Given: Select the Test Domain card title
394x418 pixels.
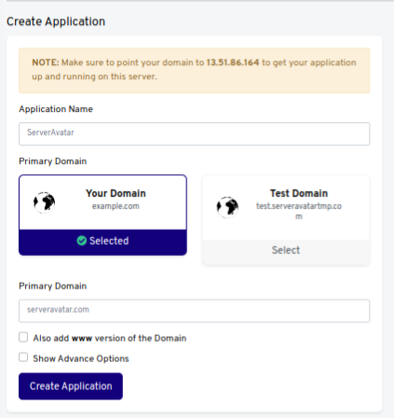Looking at the screenshot, I should (299, 193).
